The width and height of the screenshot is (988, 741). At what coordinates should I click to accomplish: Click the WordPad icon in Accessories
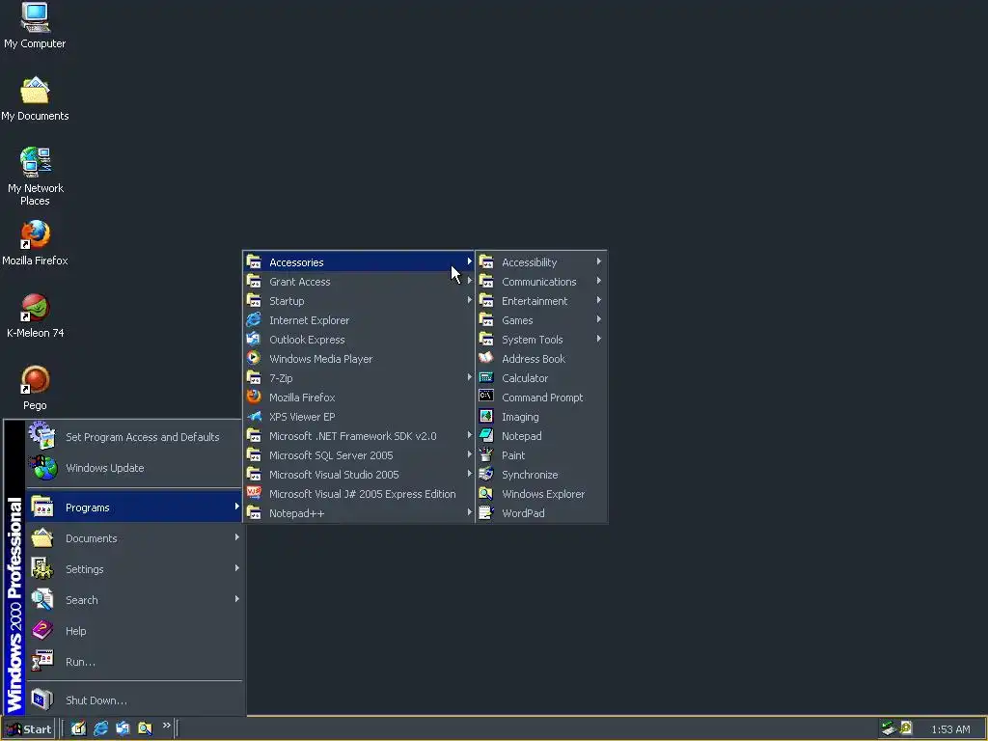pos(486,512)
